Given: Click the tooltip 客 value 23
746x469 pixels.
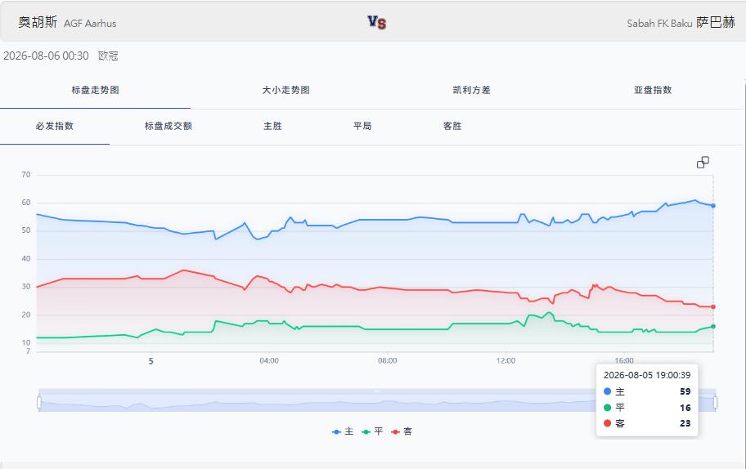Looking at the screenshot, I should (685, 423).
